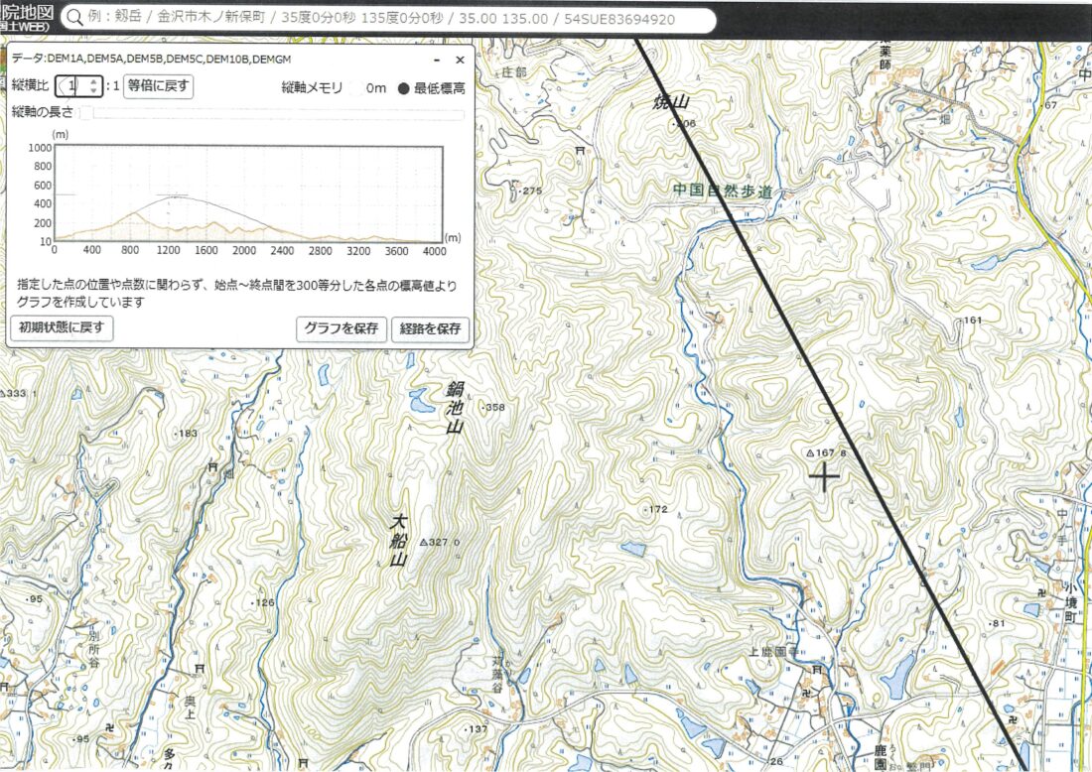The width and height of the screenshot is (1092, 772).
Task: Click the 172 spot height on the map
Action: click(x=656, y=510)
